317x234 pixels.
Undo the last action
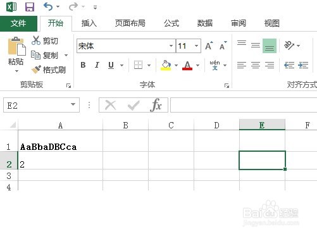point(48,7)
